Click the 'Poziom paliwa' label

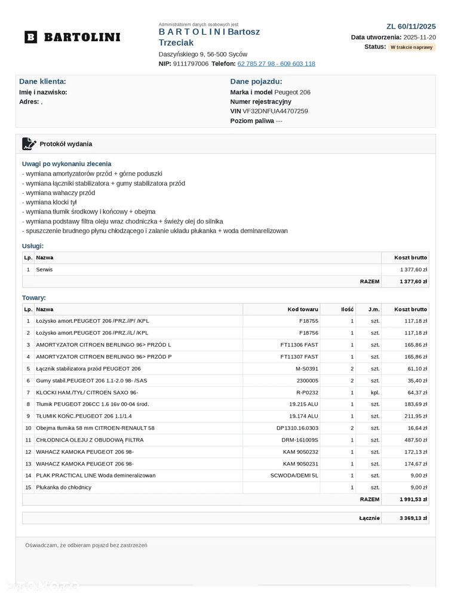(252, 121)
